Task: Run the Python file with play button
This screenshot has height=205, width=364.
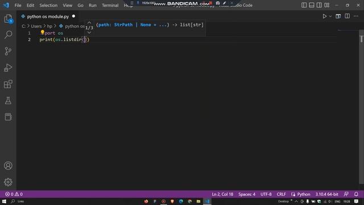Action: pos(325,17)
